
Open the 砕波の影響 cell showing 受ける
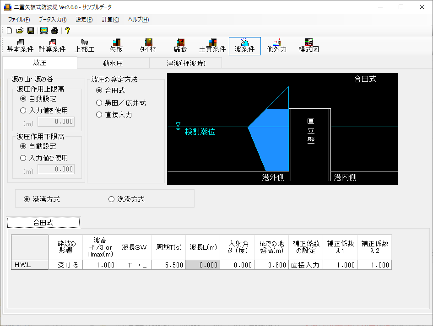pos(65,265)
